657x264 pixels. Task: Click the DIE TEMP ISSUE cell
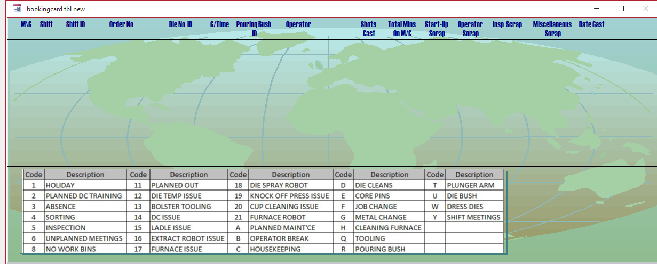point(188,196)
